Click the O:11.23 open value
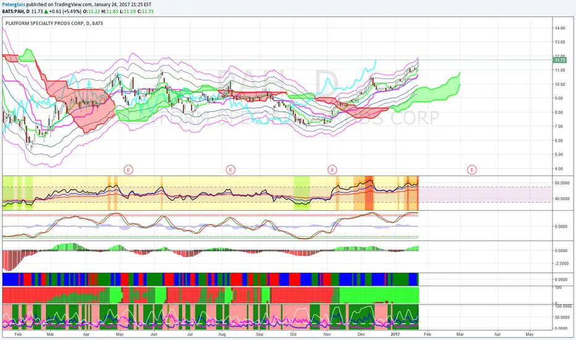The width and height of the screenshot is (576, 340). pos(91,11)
